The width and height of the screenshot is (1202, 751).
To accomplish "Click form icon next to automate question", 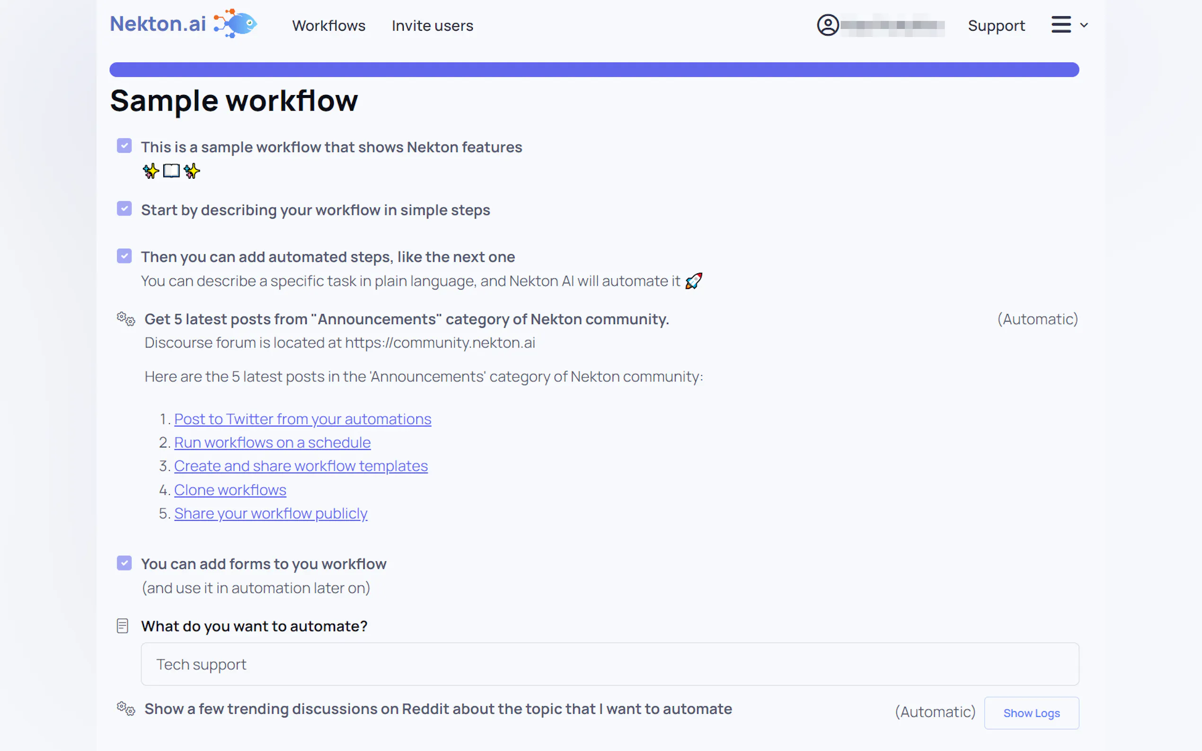I will (122, 626).
